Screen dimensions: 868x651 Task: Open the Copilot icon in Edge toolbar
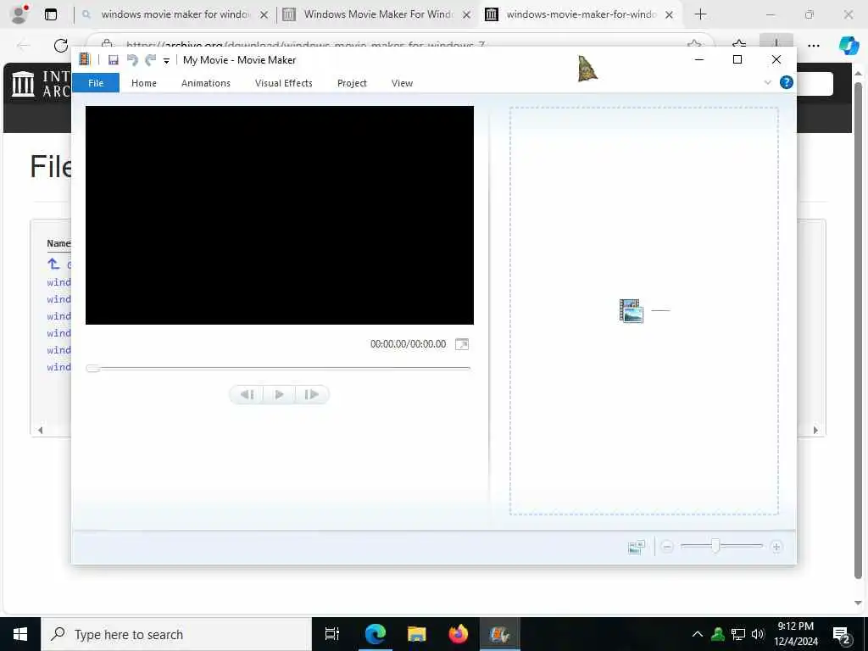pos(849,46)
